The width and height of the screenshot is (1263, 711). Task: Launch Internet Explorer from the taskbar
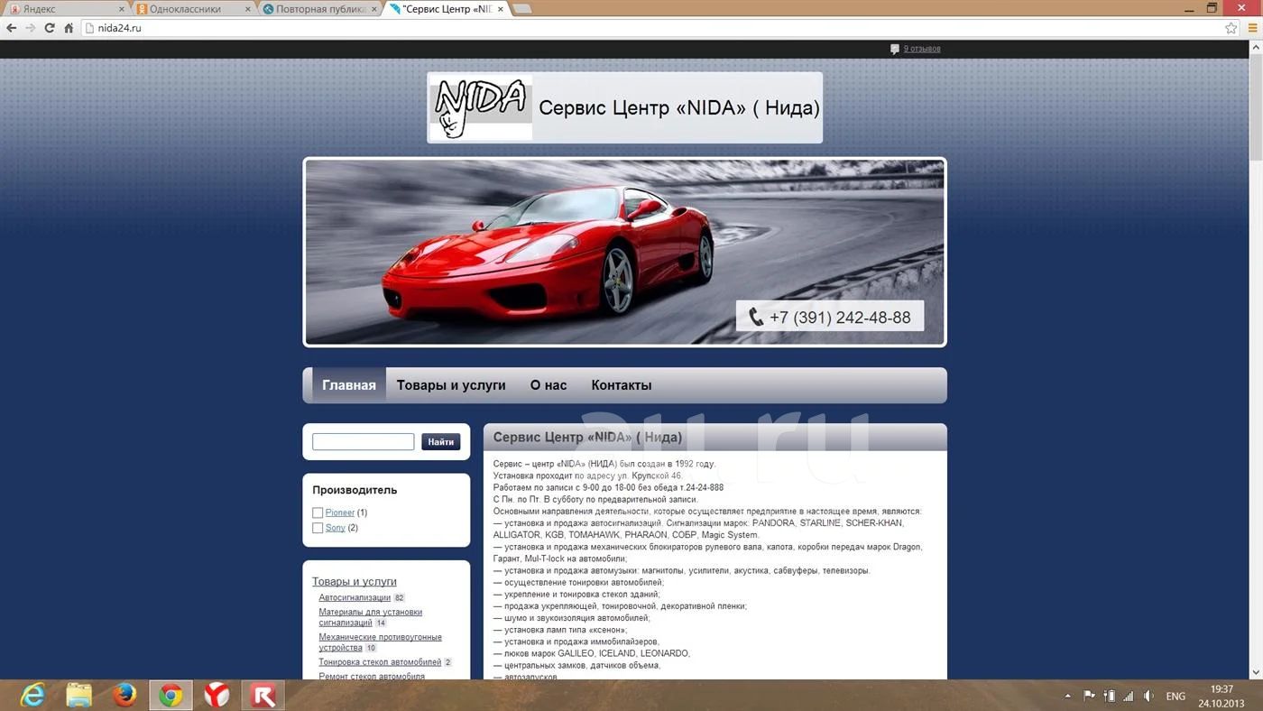33,695
